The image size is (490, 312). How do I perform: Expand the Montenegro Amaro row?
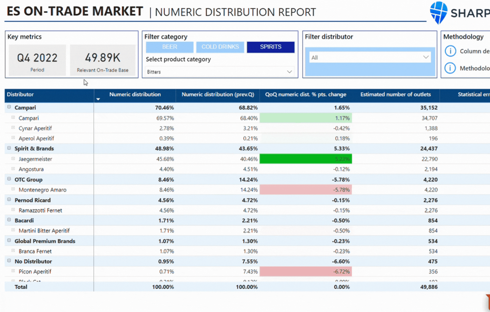[13, 189]
